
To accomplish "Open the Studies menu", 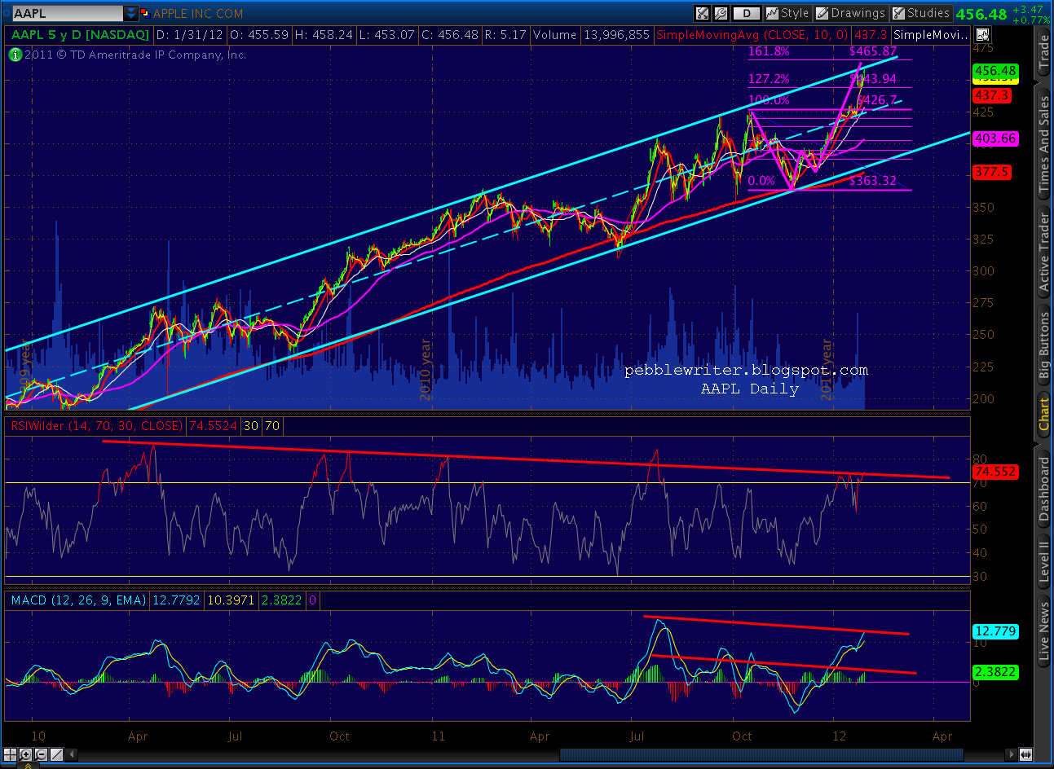I will (921, 13).
